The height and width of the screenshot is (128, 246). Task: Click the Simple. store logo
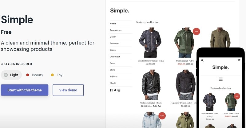120,11
